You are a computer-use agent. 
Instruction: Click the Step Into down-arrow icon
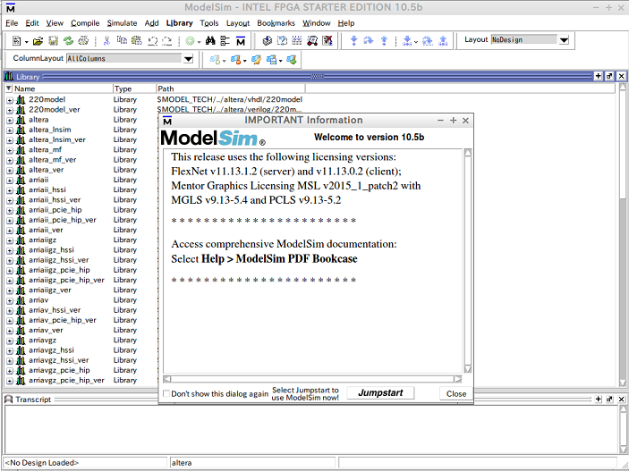[353, 40]
